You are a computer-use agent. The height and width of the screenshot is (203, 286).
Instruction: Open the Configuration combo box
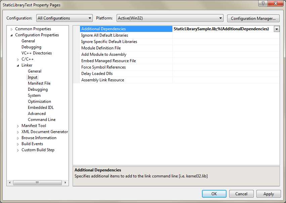pyautogui.click(x=65, y=18)
